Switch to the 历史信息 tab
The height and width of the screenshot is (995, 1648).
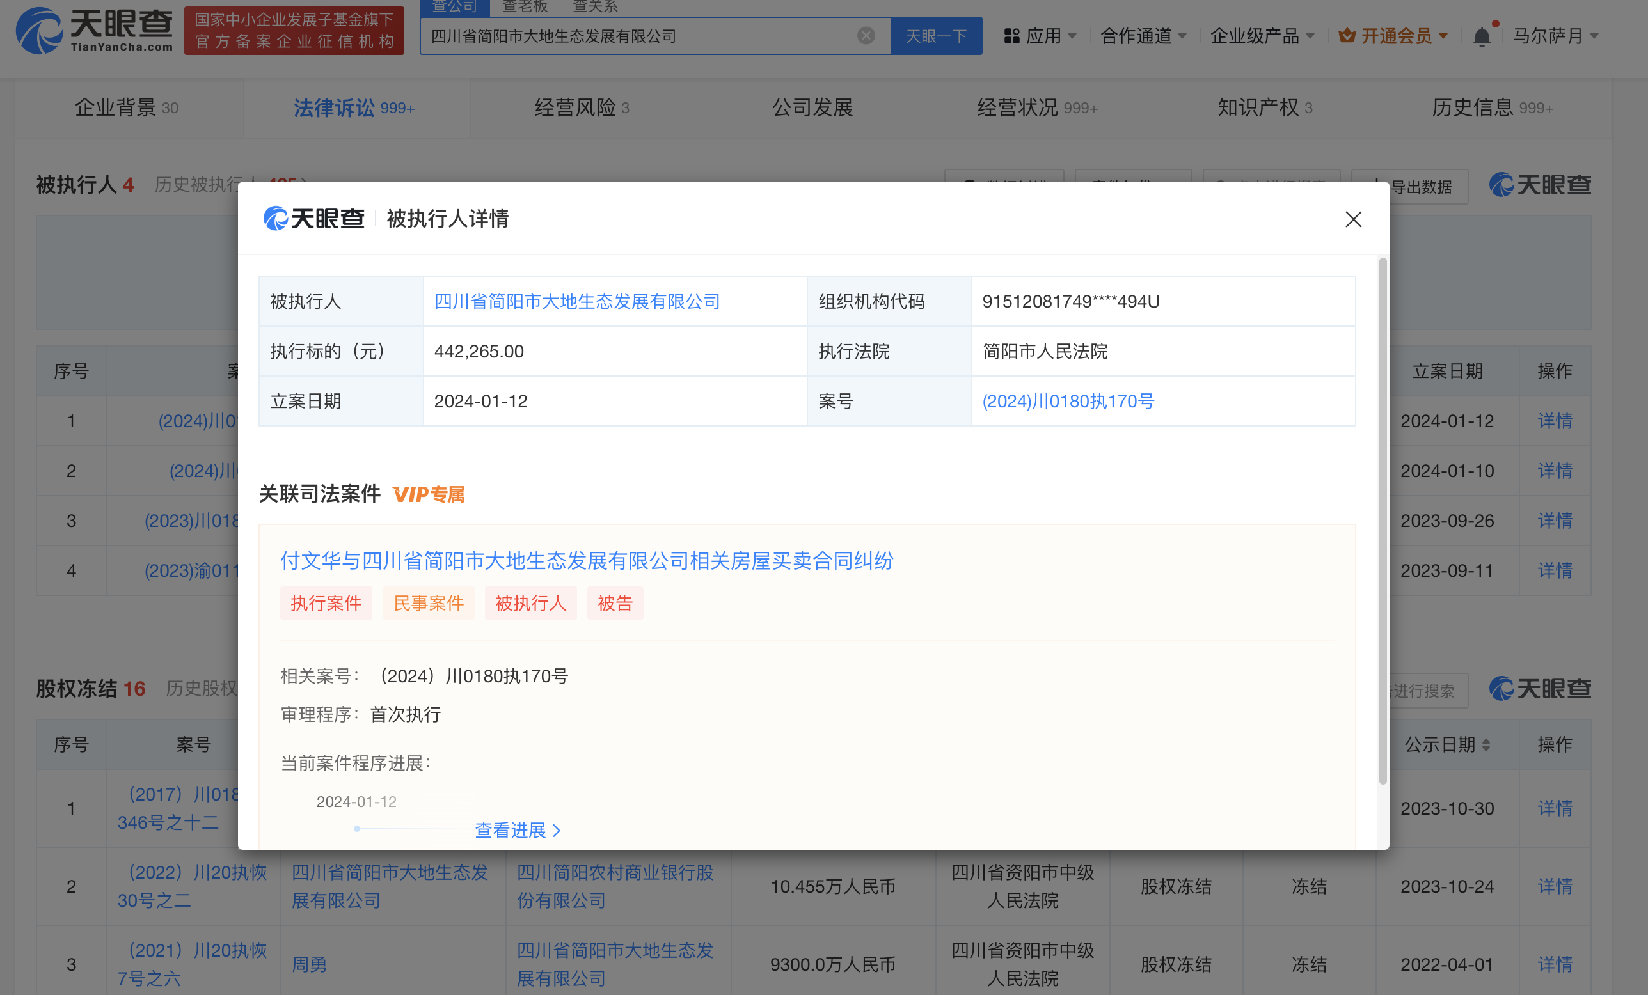[x=1492, y=107]
